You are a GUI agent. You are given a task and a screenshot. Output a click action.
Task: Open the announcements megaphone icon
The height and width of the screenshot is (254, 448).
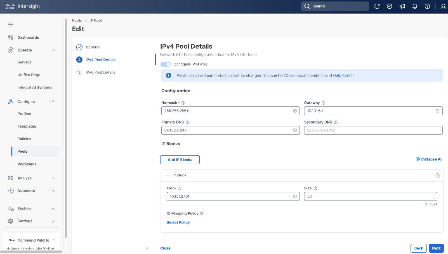point(402,6)
